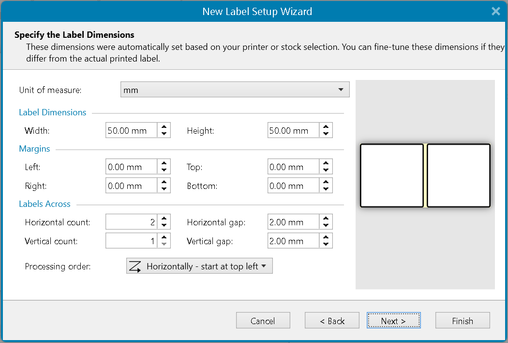Decrease the Vertical gap value
Image resolution: width=508 pixels, height=343 pixels.
pos(326,243)
